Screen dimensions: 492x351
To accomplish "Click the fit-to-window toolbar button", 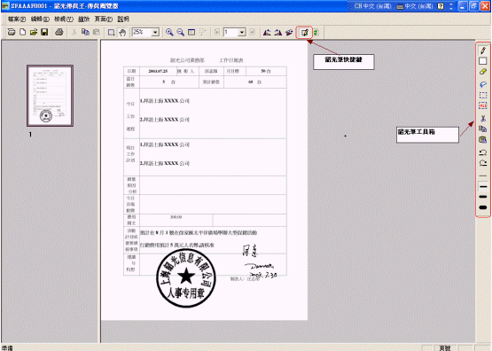I will pyautogui.click(x=191, y=32).
